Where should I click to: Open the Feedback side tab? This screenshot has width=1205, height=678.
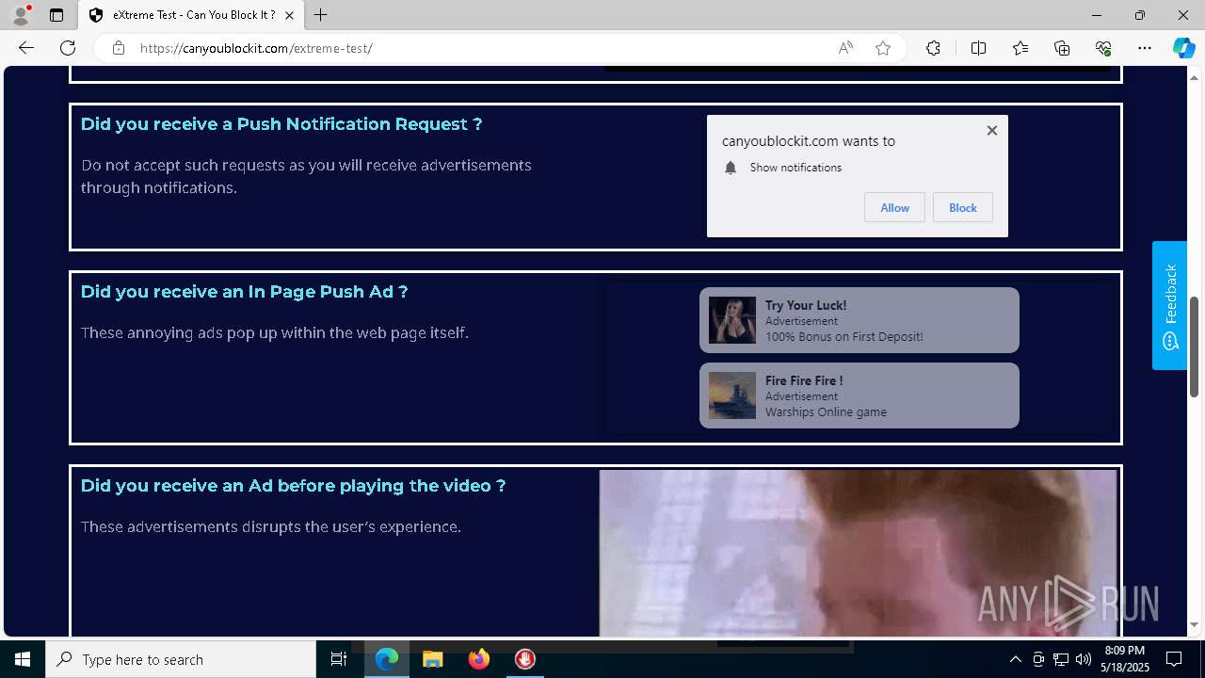pyautogui.click(x=1169, y=305)
